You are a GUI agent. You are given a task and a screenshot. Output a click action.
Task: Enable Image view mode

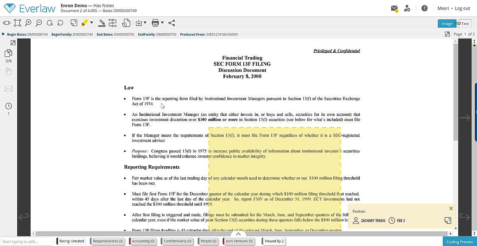coord(447,23)
